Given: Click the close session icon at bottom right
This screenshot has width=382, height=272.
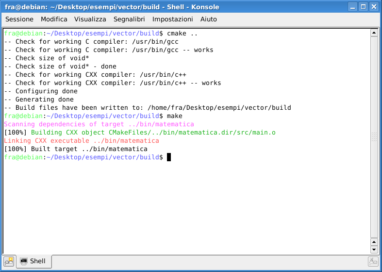Looking at the screenshot, I should (373, 261).
